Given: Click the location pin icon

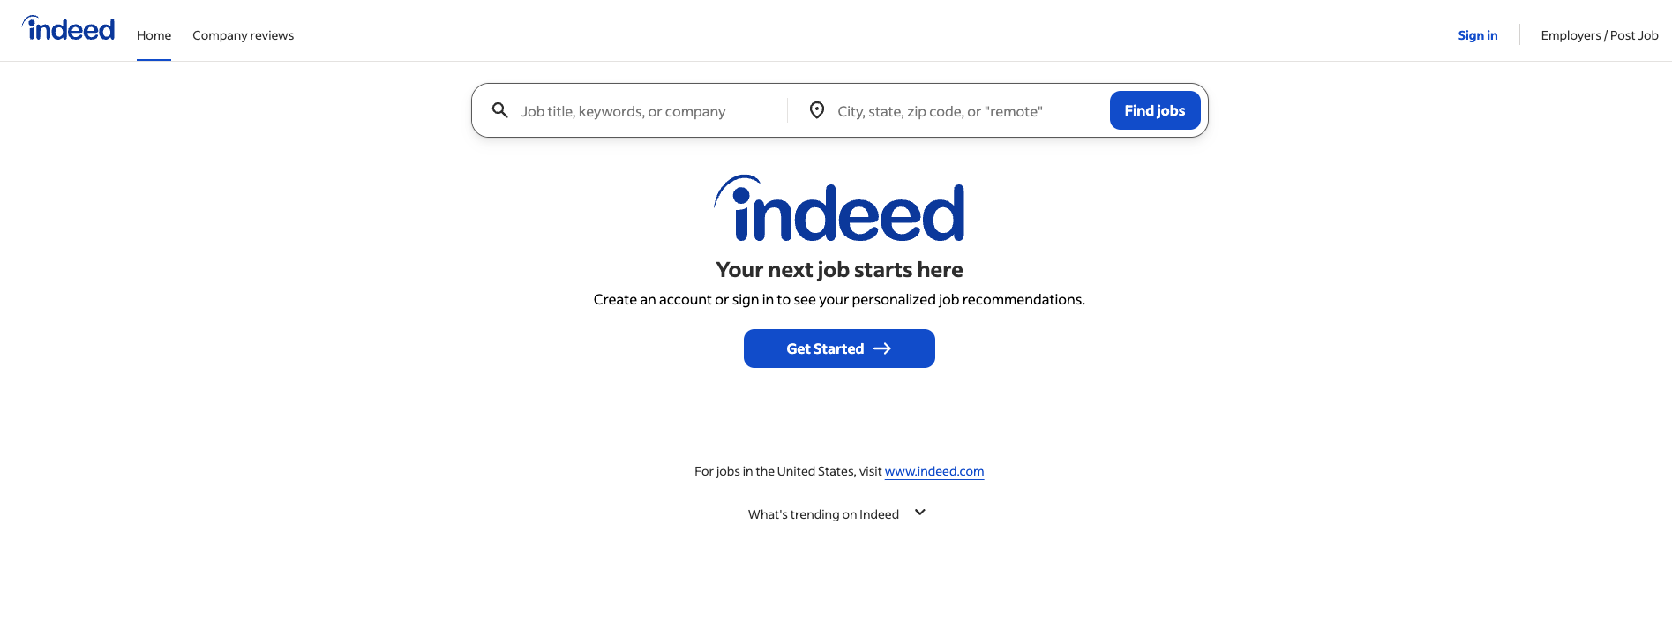Looking at the screenshot, I should pos(816,110).
